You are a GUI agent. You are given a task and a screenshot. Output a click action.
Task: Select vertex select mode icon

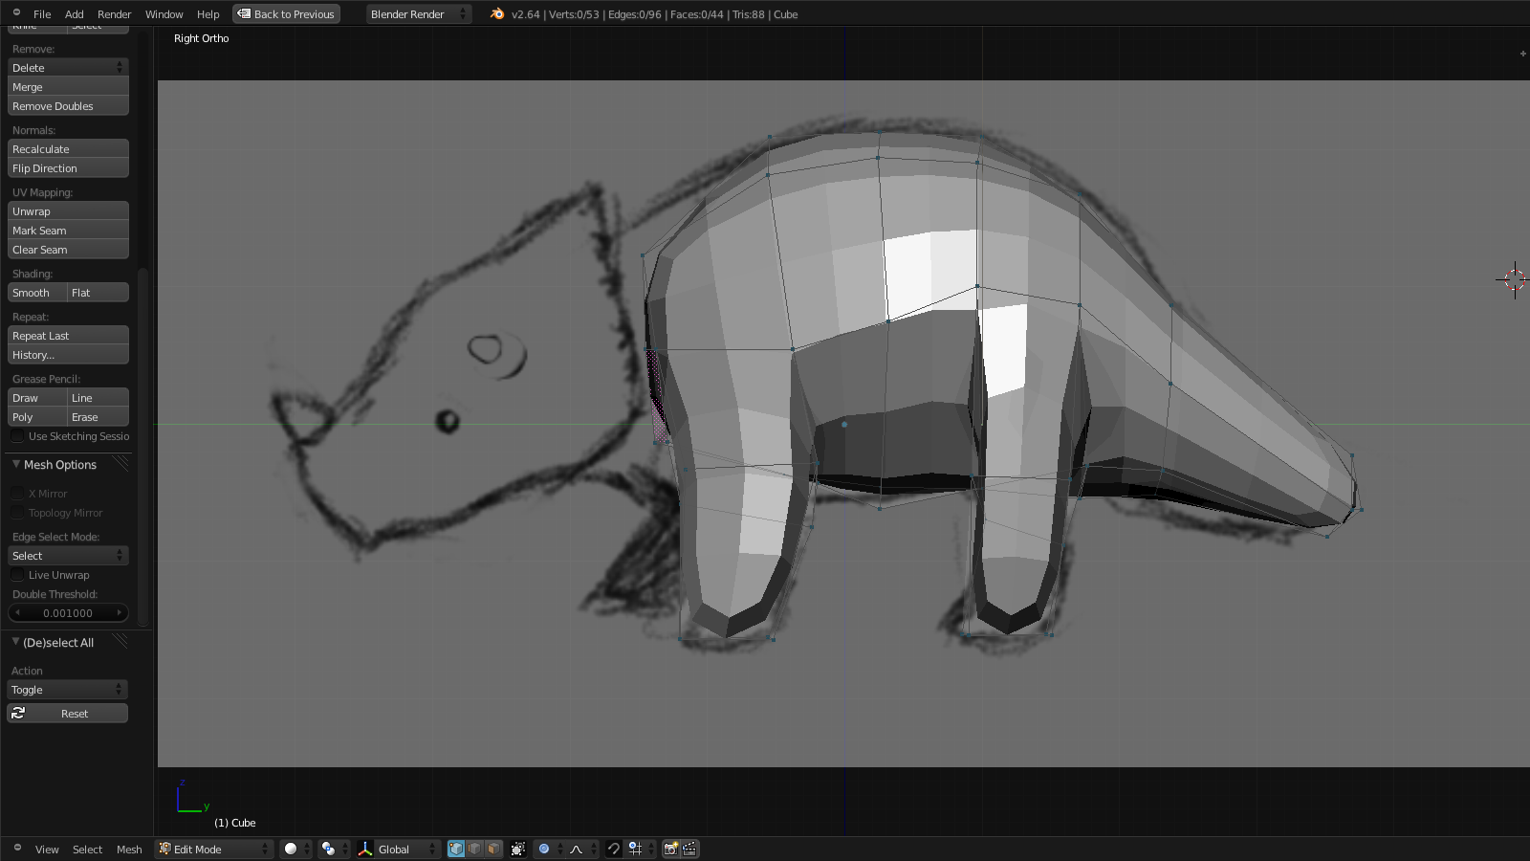(456, 849)
